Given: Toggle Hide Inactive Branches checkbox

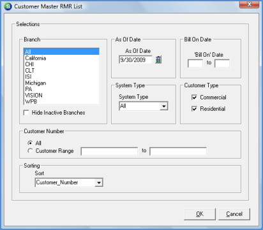Looking at the screenshot, I should [x=26, y=113].
